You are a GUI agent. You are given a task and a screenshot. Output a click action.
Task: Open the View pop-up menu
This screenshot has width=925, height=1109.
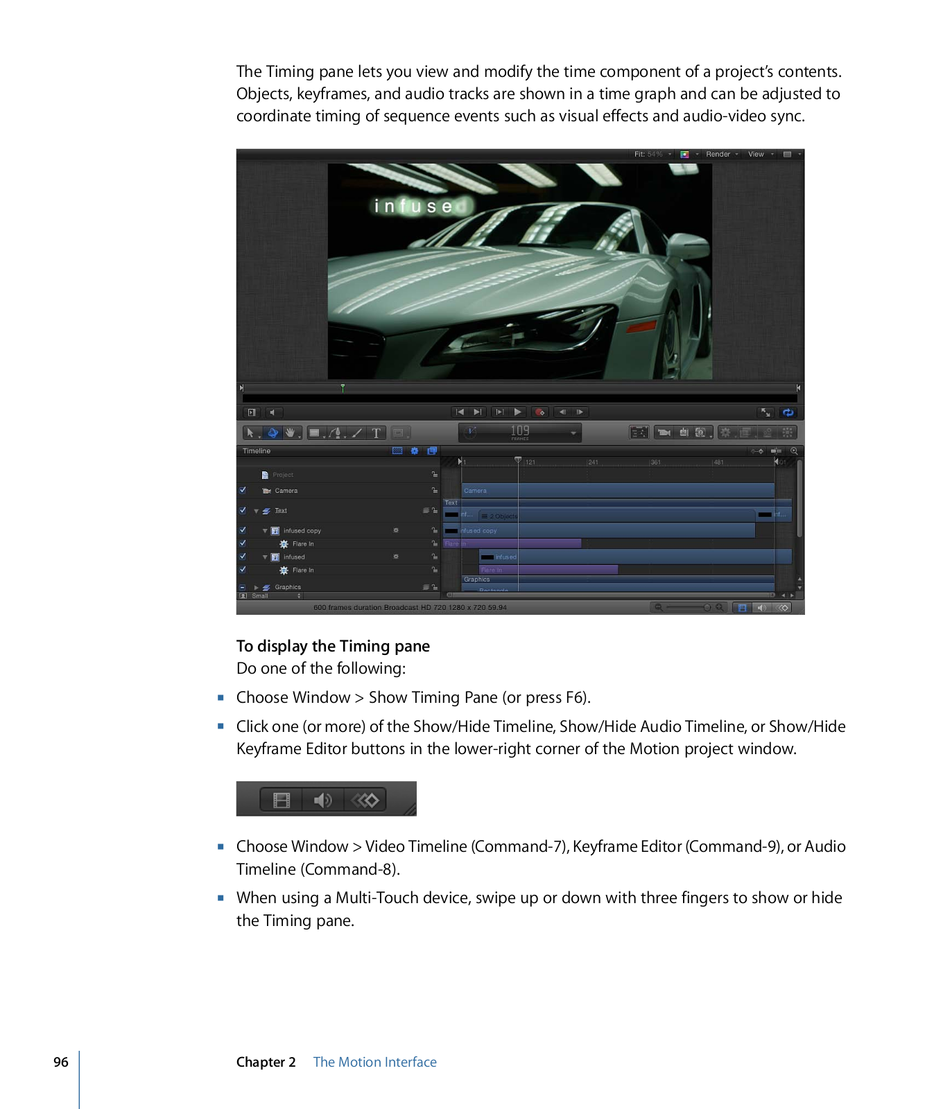(x=761, y=155)
